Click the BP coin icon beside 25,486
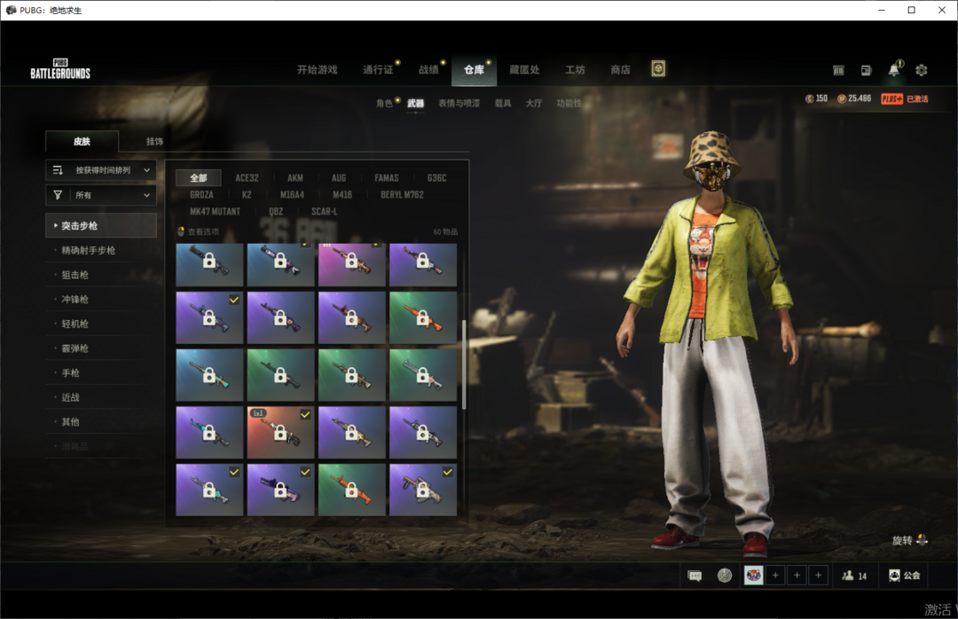 pos(841,98)
